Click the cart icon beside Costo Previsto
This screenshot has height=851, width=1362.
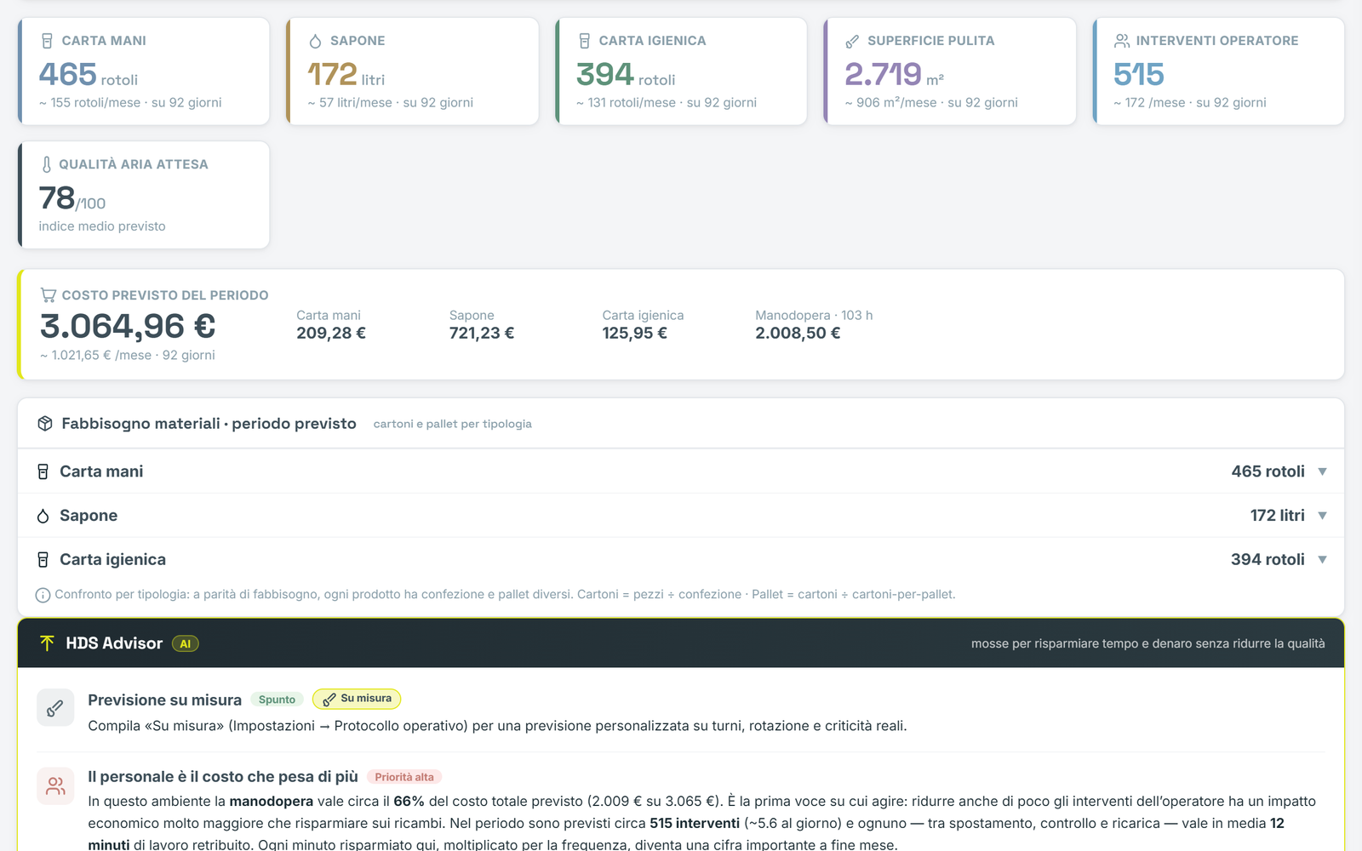tap(49, 295)
